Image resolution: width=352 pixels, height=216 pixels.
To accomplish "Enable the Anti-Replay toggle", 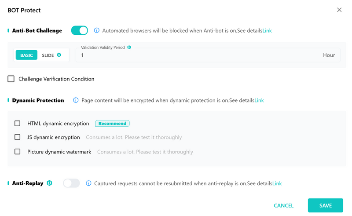I will coord(71,183).
